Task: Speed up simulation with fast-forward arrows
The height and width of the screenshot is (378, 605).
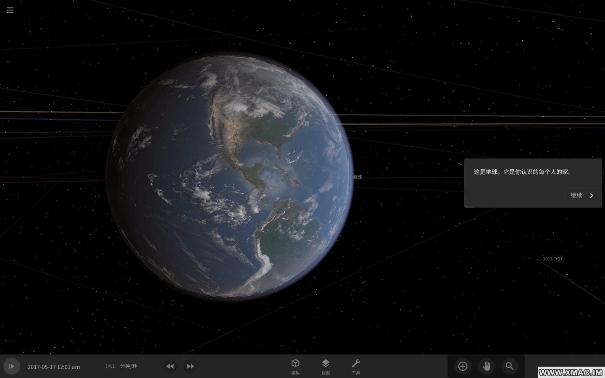Action: coord(190,366)
